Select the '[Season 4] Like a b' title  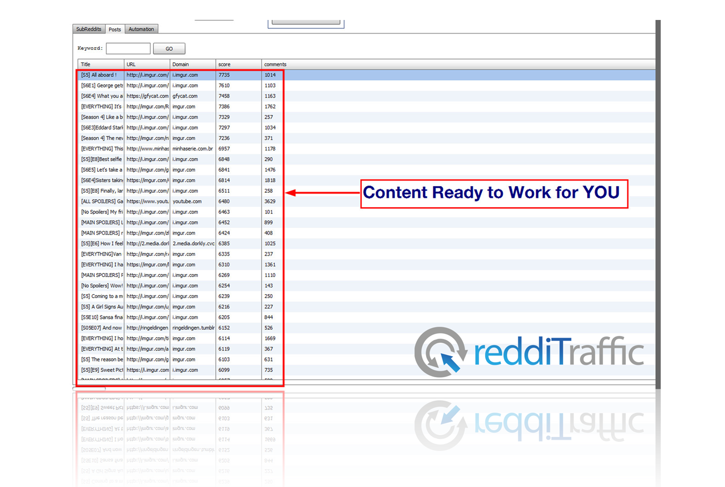[x=101, y=117]
